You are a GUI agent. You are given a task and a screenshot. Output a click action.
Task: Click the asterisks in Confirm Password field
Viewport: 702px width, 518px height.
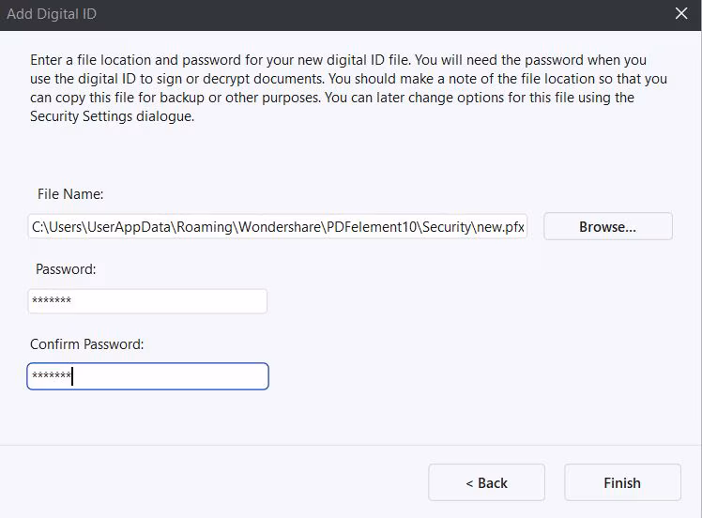tap(52, 376)
